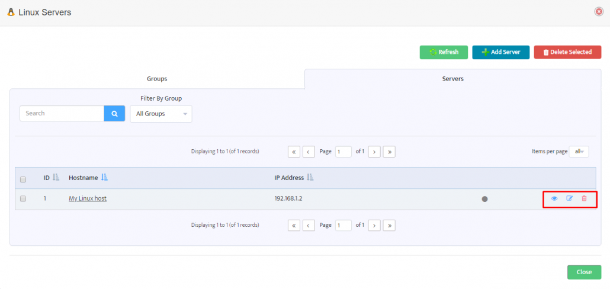Click the edit pencil icon for My Linux host

pyautogui.click(x=569, y=198)
